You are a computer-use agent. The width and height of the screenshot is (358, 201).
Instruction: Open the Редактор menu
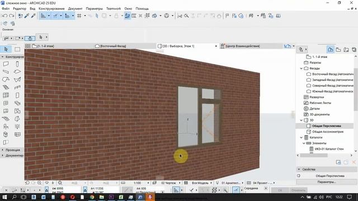coord(20,8)
